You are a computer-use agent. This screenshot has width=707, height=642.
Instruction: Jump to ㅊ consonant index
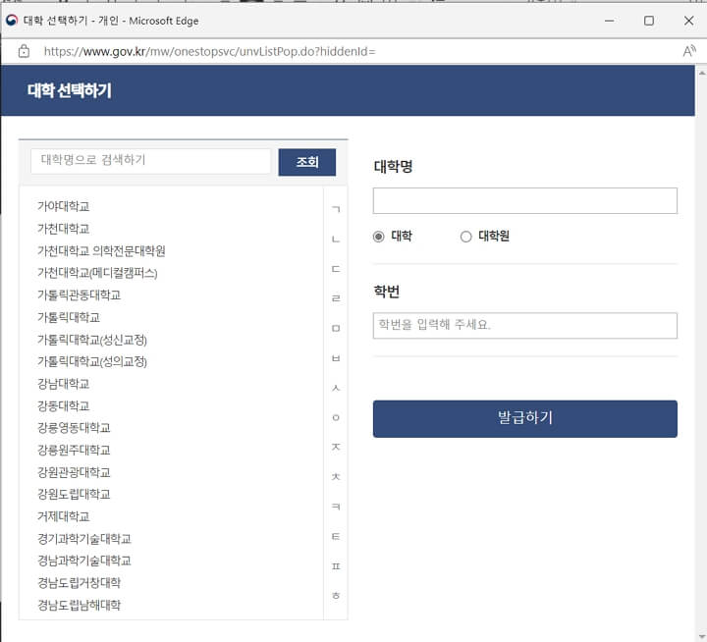(x=336, y=476)
